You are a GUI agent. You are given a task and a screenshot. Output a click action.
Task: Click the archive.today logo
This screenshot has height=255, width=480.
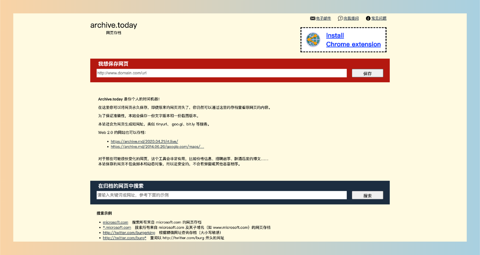pyautogui.click(x=113, y=25)
